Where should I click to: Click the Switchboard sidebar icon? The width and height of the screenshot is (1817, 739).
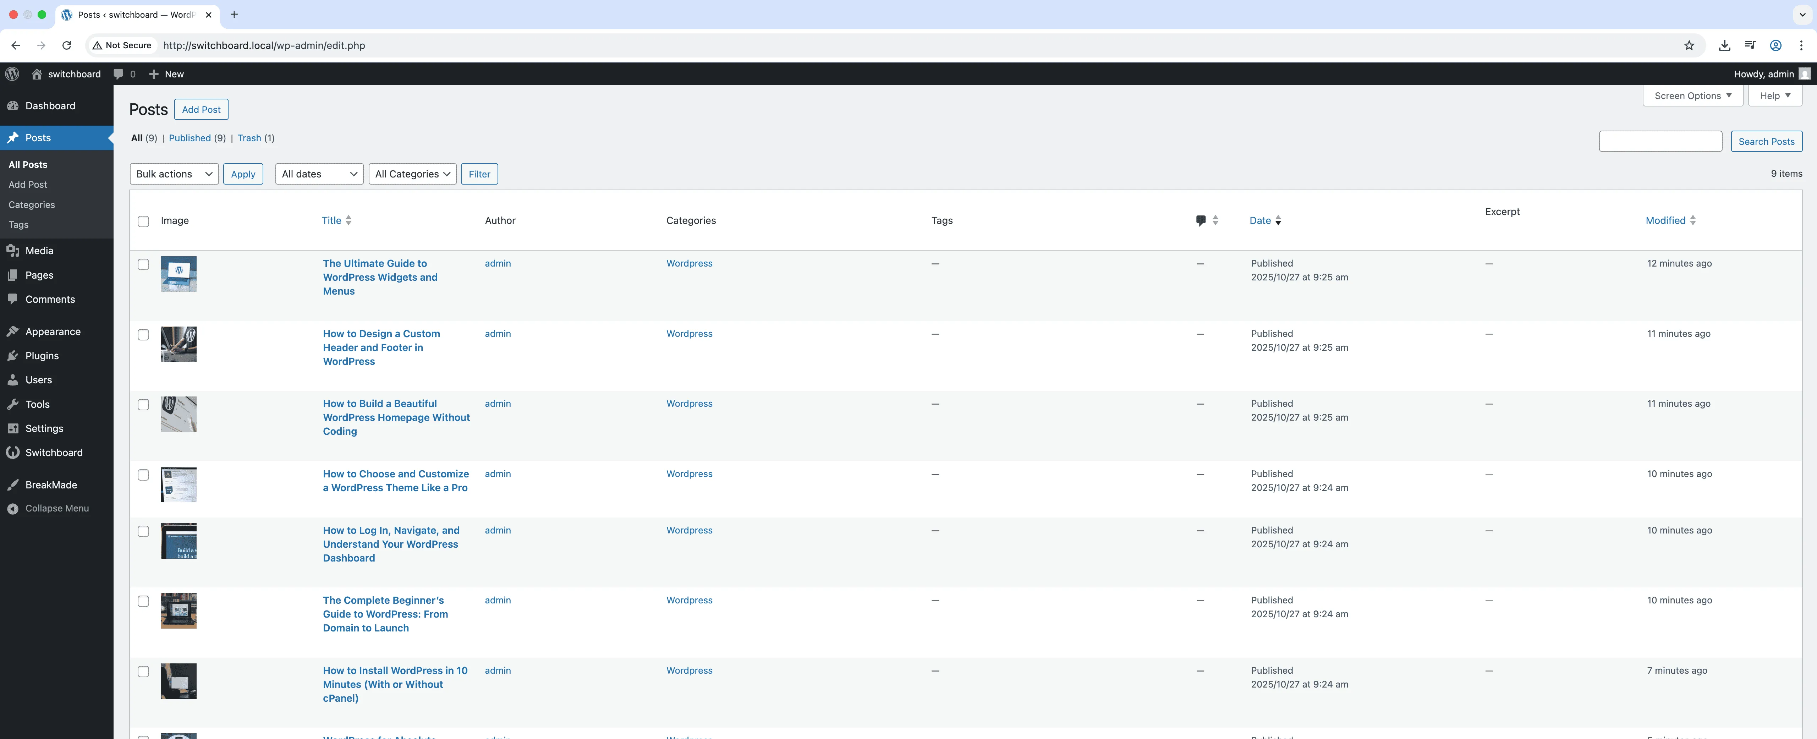pos(13,452)
